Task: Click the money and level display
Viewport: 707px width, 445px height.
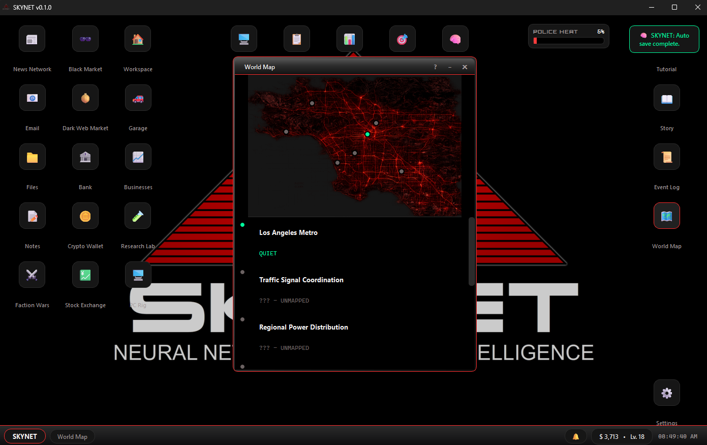Action: (622, 436)
